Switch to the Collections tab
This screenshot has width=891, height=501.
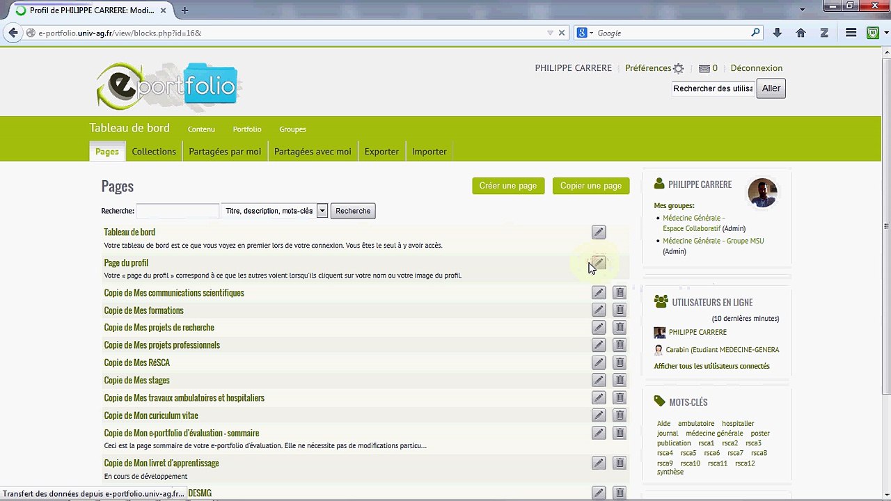coord(154,152)
